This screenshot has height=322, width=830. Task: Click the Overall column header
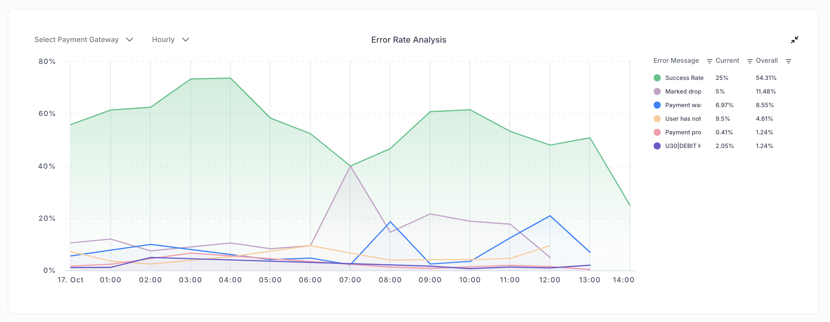coord(767,60)
